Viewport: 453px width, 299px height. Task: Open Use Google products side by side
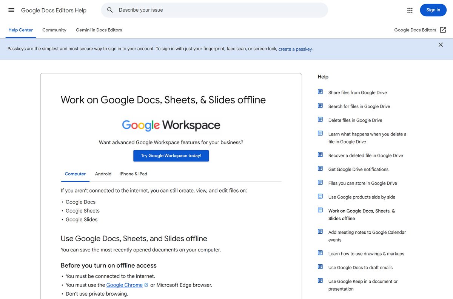(362, 197)
